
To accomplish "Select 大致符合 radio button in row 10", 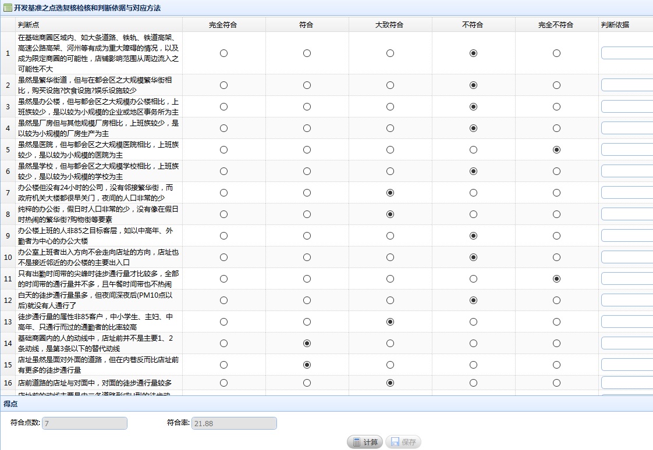I will [390, 257].
